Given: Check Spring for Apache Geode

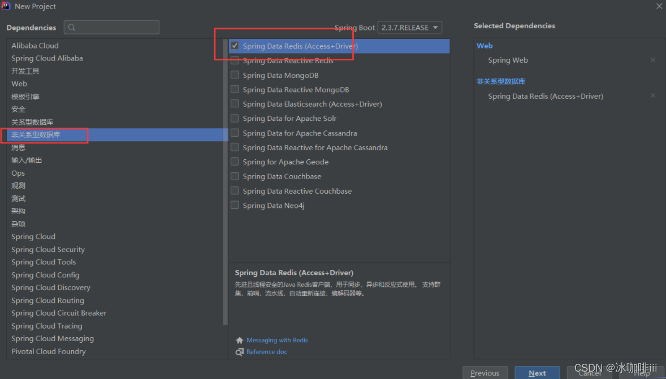Looking at the screenshot, I should pos(235,162).
